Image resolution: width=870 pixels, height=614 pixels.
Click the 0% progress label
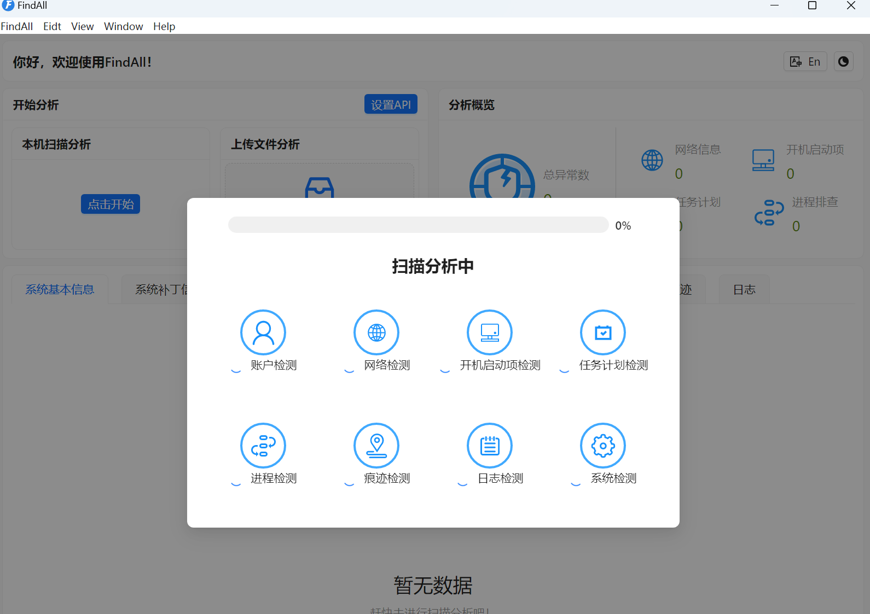(623, 226)
